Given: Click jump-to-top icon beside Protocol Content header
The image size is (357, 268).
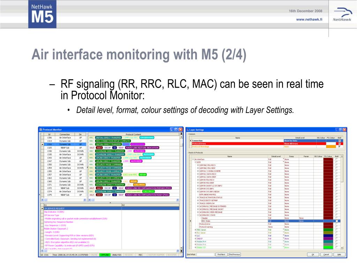Looking at the screenshot, I should tap(181, 134).
